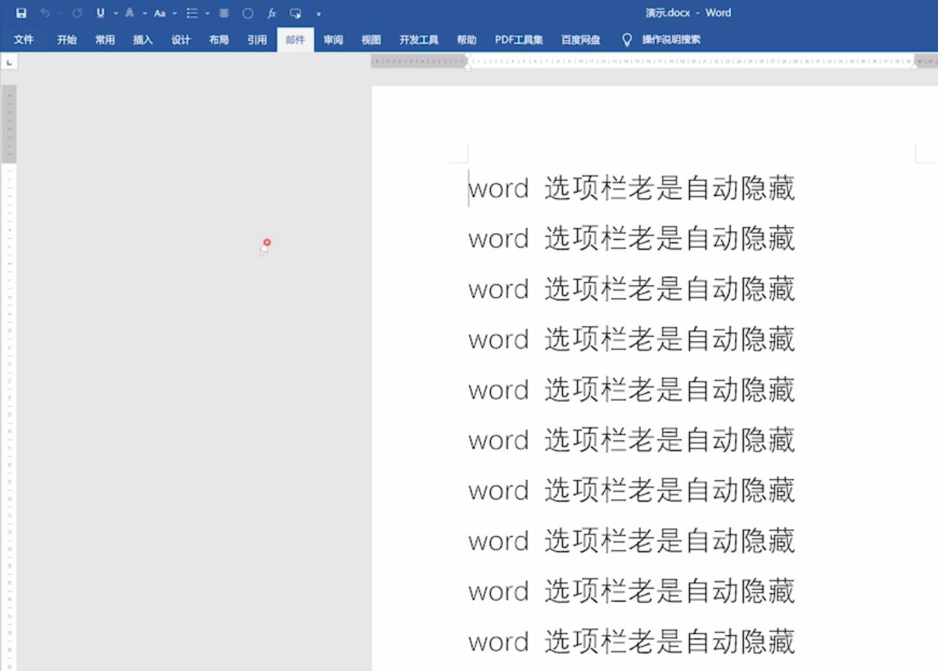Open the change case Aa dropdown arrow
Viewport: 938px width, 671px height.
pyautogui.click(x=174, y=13)
